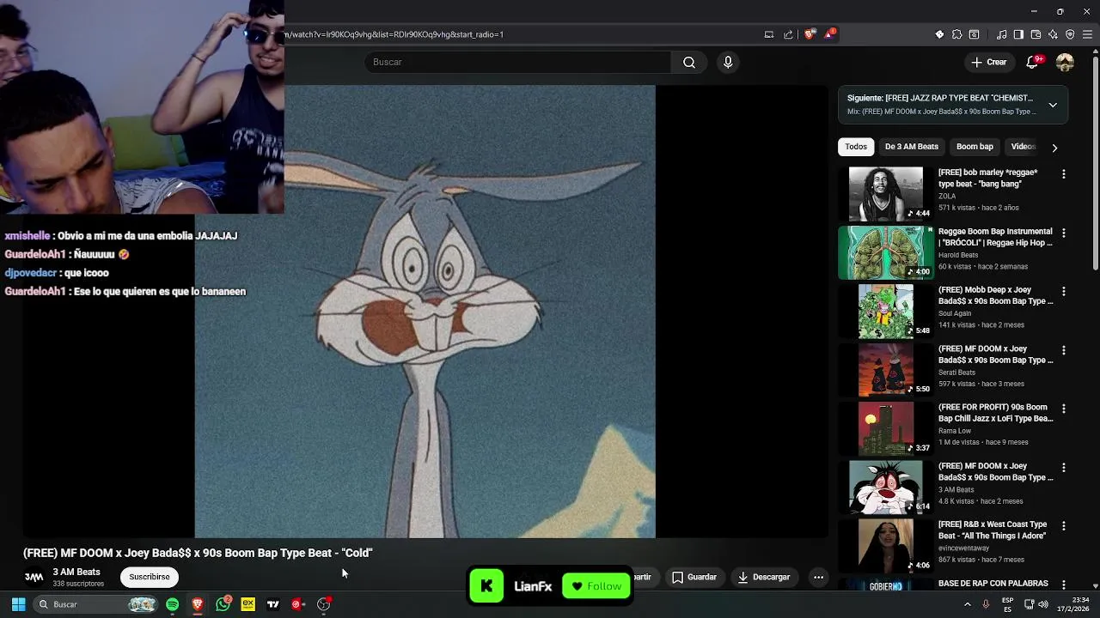Subscribe with the Suscribirse button
The width and height of the screenshot is (1100, 618).
point(150,577)
